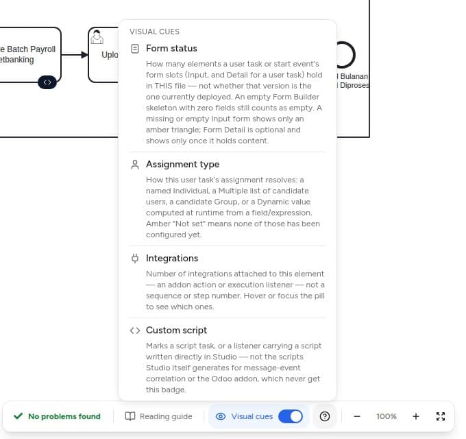Click the Assignment type heading
466x439 pixels.
[182, 165]
